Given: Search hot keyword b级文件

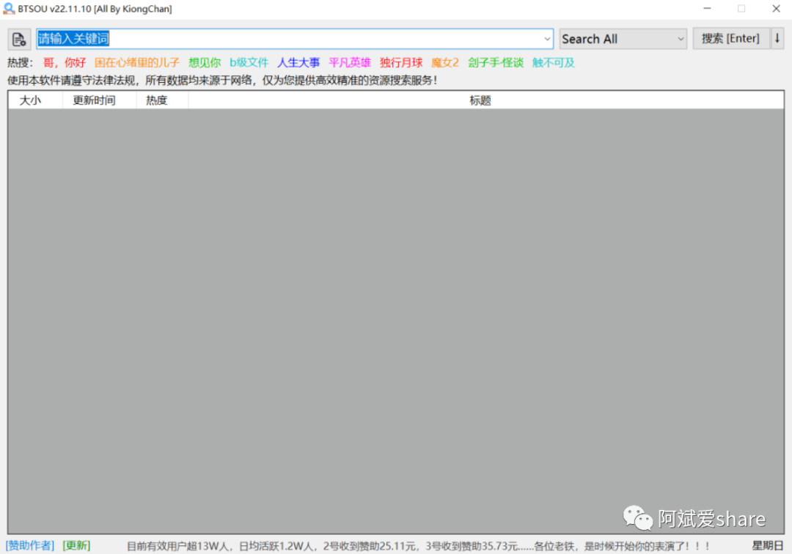Looking at the screenshot, I should tap(249, 62).
